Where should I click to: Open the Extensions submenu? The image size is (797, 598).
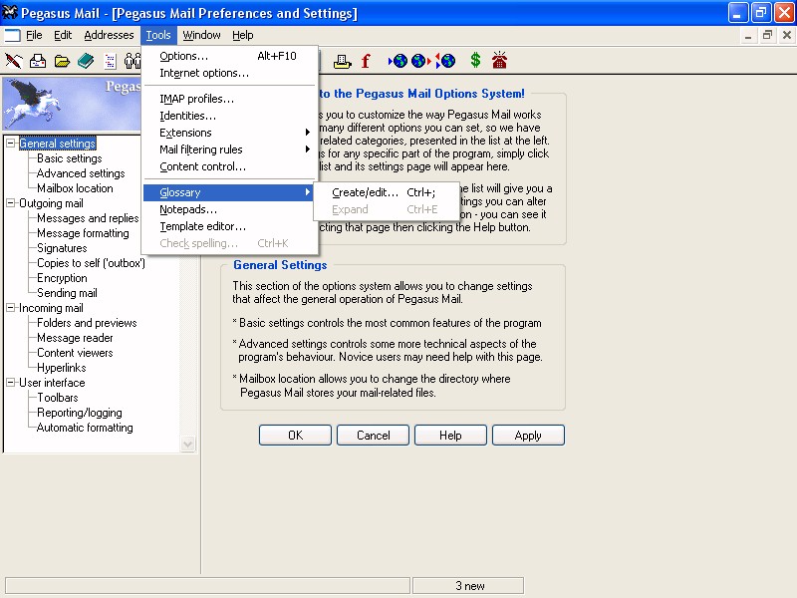(x=230, y=133)
